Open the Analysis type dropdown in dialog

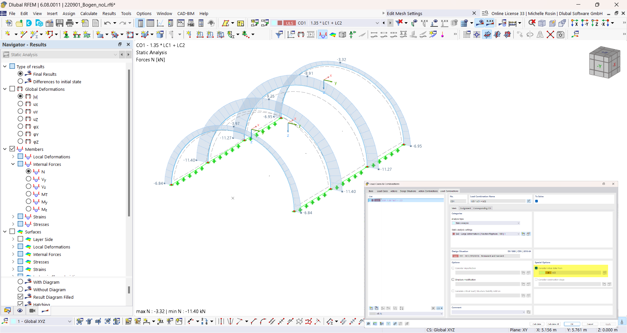[x=486, y=223]
